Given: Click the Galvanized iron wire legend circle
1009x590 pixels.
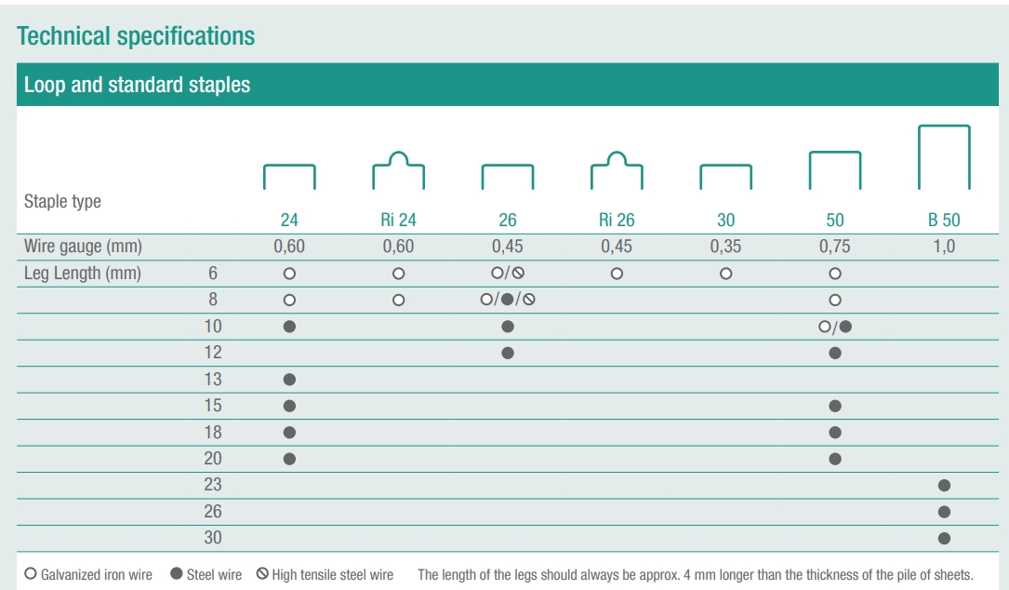Looking at the screenshot, I should tap(31, 574).
